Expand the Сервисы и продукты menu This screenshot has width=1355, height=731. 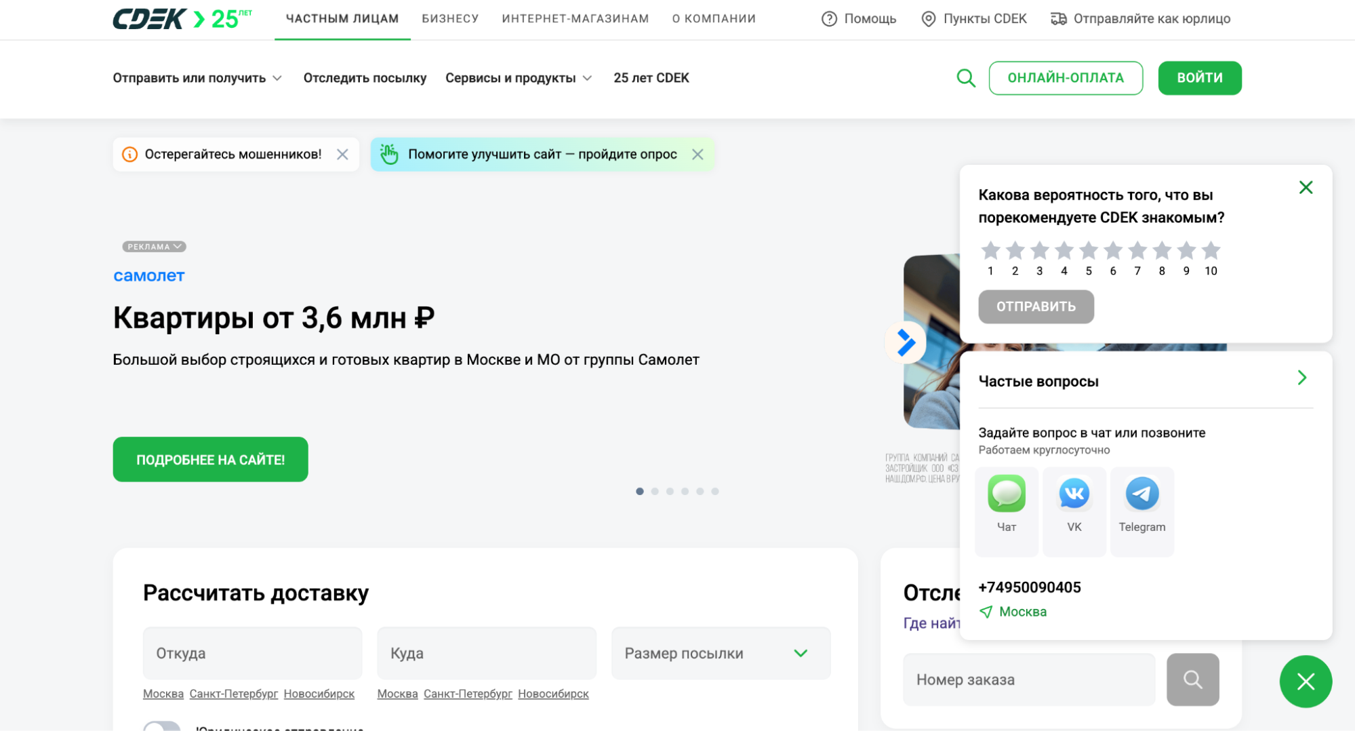coord(519,78)
